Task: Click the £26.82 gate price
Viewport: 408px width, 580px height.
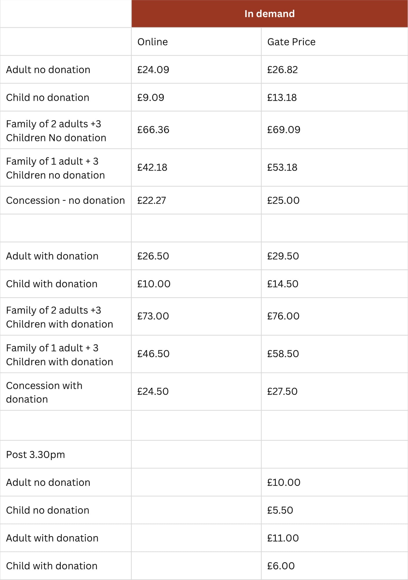Action: tap(282, 70)
